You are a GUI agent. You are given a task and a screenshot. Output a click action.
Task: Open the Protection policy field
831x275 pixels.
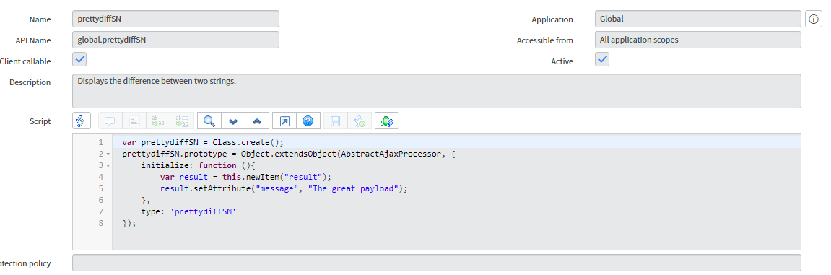pyautogui.click(x=437, y=263)
